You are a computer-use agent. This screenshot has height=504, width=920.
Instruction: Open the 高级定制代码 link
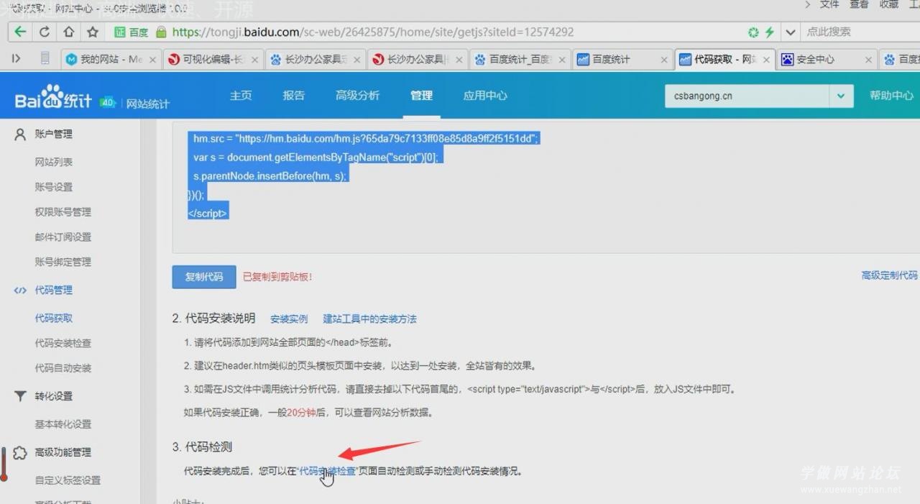[x=891, y=275]
